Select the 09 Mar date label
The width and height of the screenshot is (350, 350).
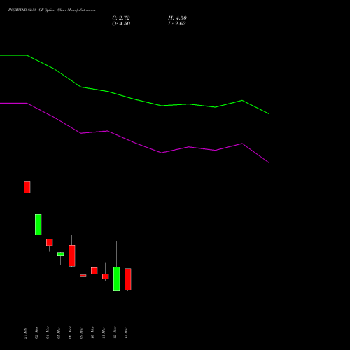point(81,332)
